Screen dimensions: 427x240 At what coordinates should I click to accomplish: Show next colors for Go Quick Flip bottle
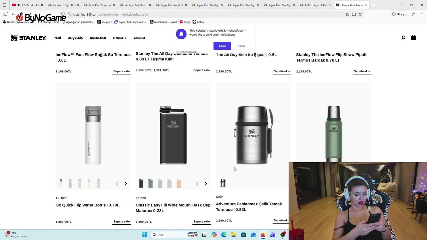[125, 184]
